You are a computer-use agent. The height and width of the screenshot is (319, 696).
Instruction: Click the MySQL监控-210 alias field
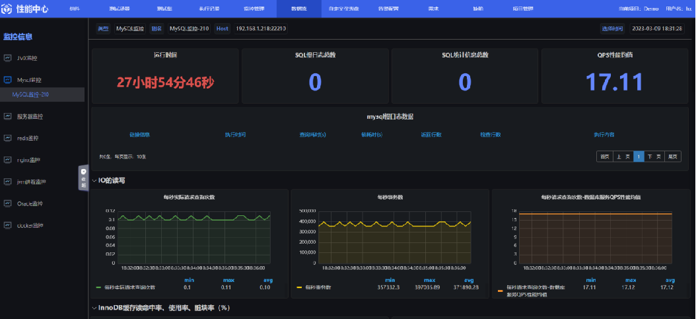coord(189,28)
